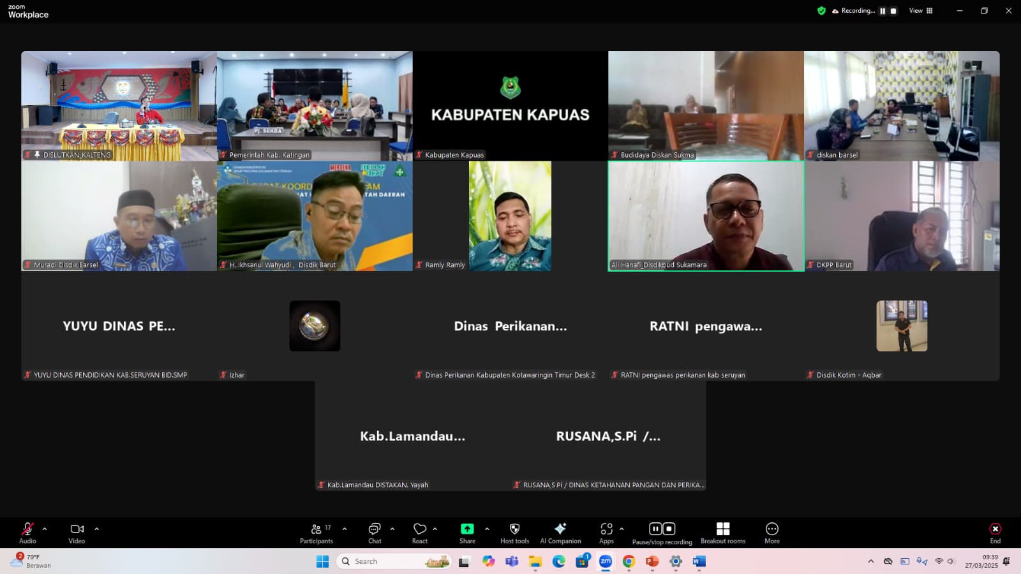Stop recording from the top bar
This screenshot has height=574, width=1021.
coord(893,11)
